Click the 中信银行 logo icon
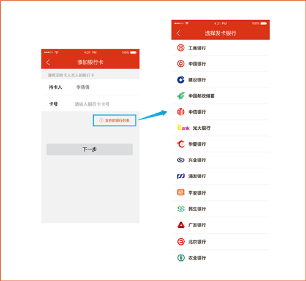 pos(181,112)
